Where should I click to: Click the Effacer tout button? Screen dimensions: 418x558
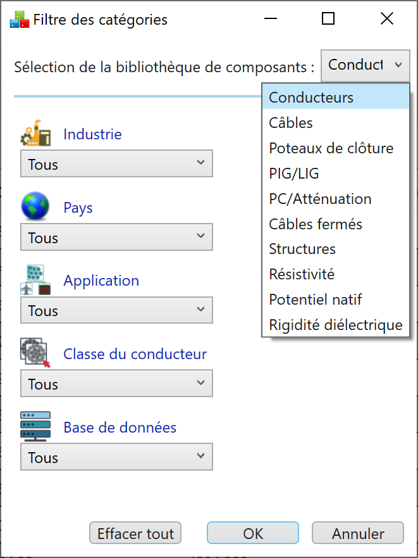coord(135,533)
